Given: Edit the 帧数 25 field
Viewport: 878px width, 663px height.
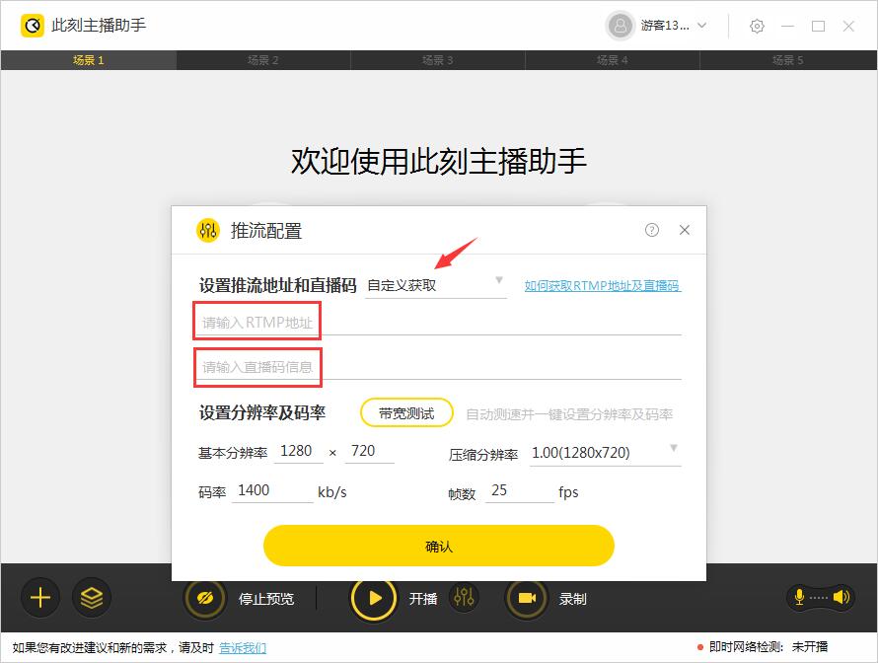Looking at the screenshot, I should click(520, 491).
